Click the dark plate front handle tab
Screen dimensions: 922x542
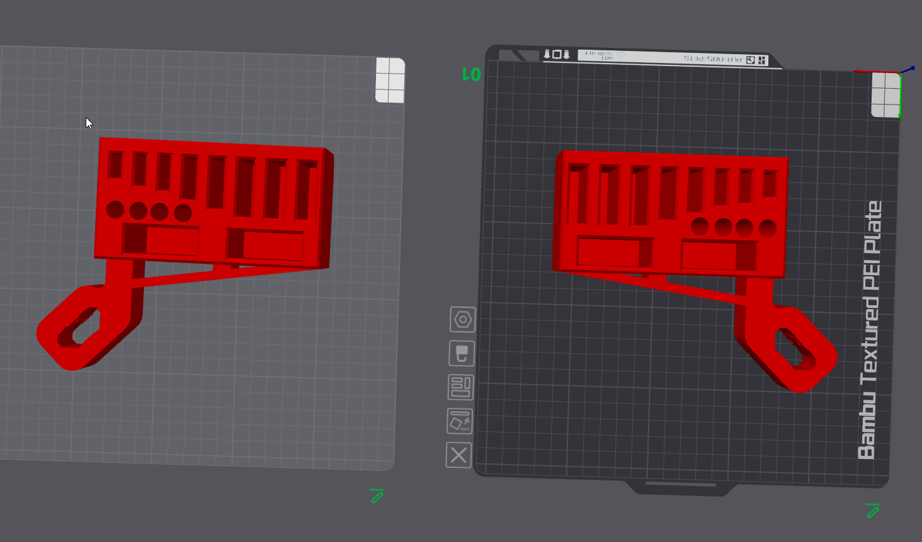coord(680,487)
